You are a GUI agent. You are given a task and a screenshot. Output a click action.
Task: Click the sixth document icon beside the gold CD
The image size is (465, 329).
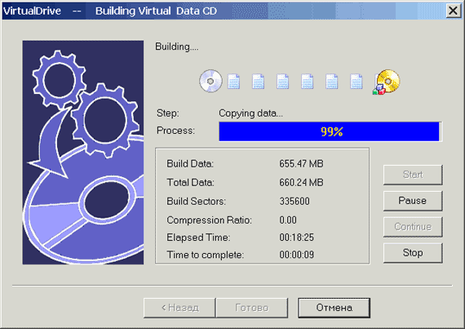[356, 82]
